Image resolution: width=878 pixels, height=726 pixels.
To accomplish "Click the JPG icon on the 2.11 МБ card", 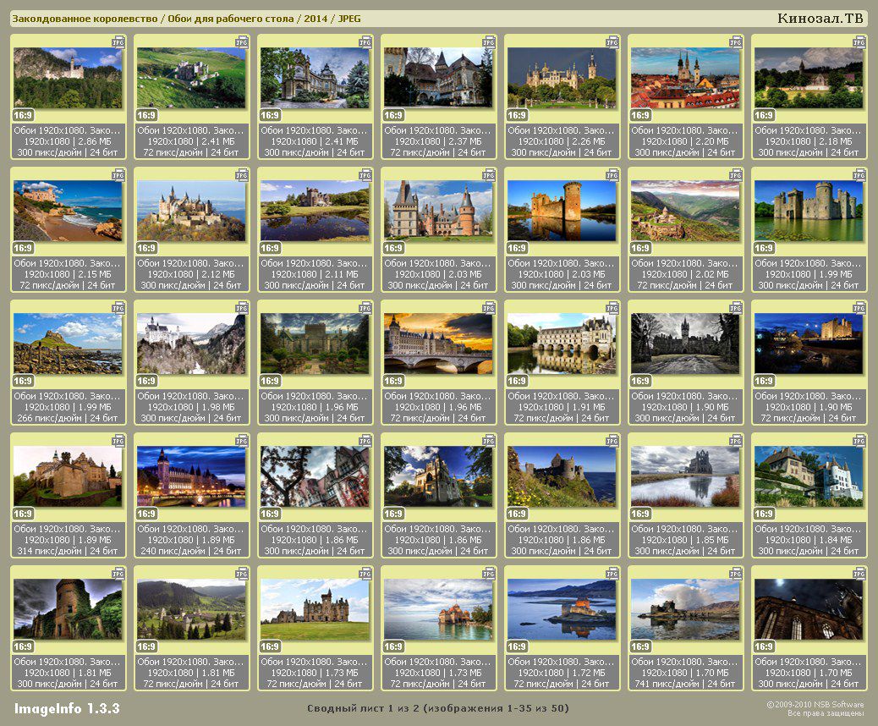I will click(x=365, y=175).
